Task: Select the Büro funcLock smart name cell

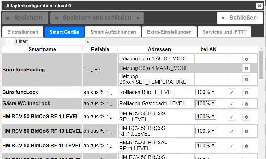Action: pyautogui.click(x=42, y=92)
